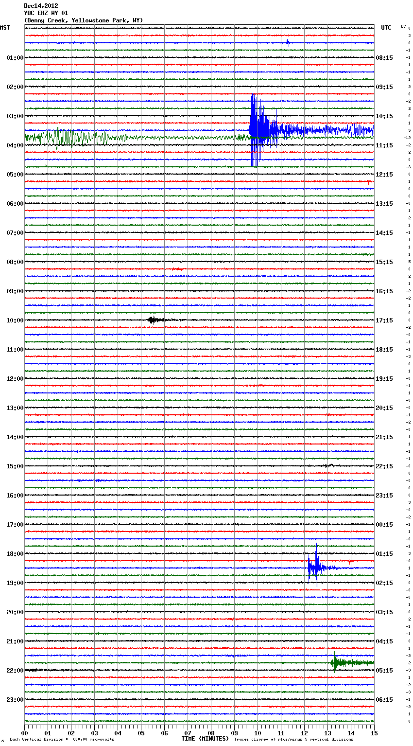Select the 23:00 MST time label
The width and height of the screenshot is (413, 746).
[15, 700]
